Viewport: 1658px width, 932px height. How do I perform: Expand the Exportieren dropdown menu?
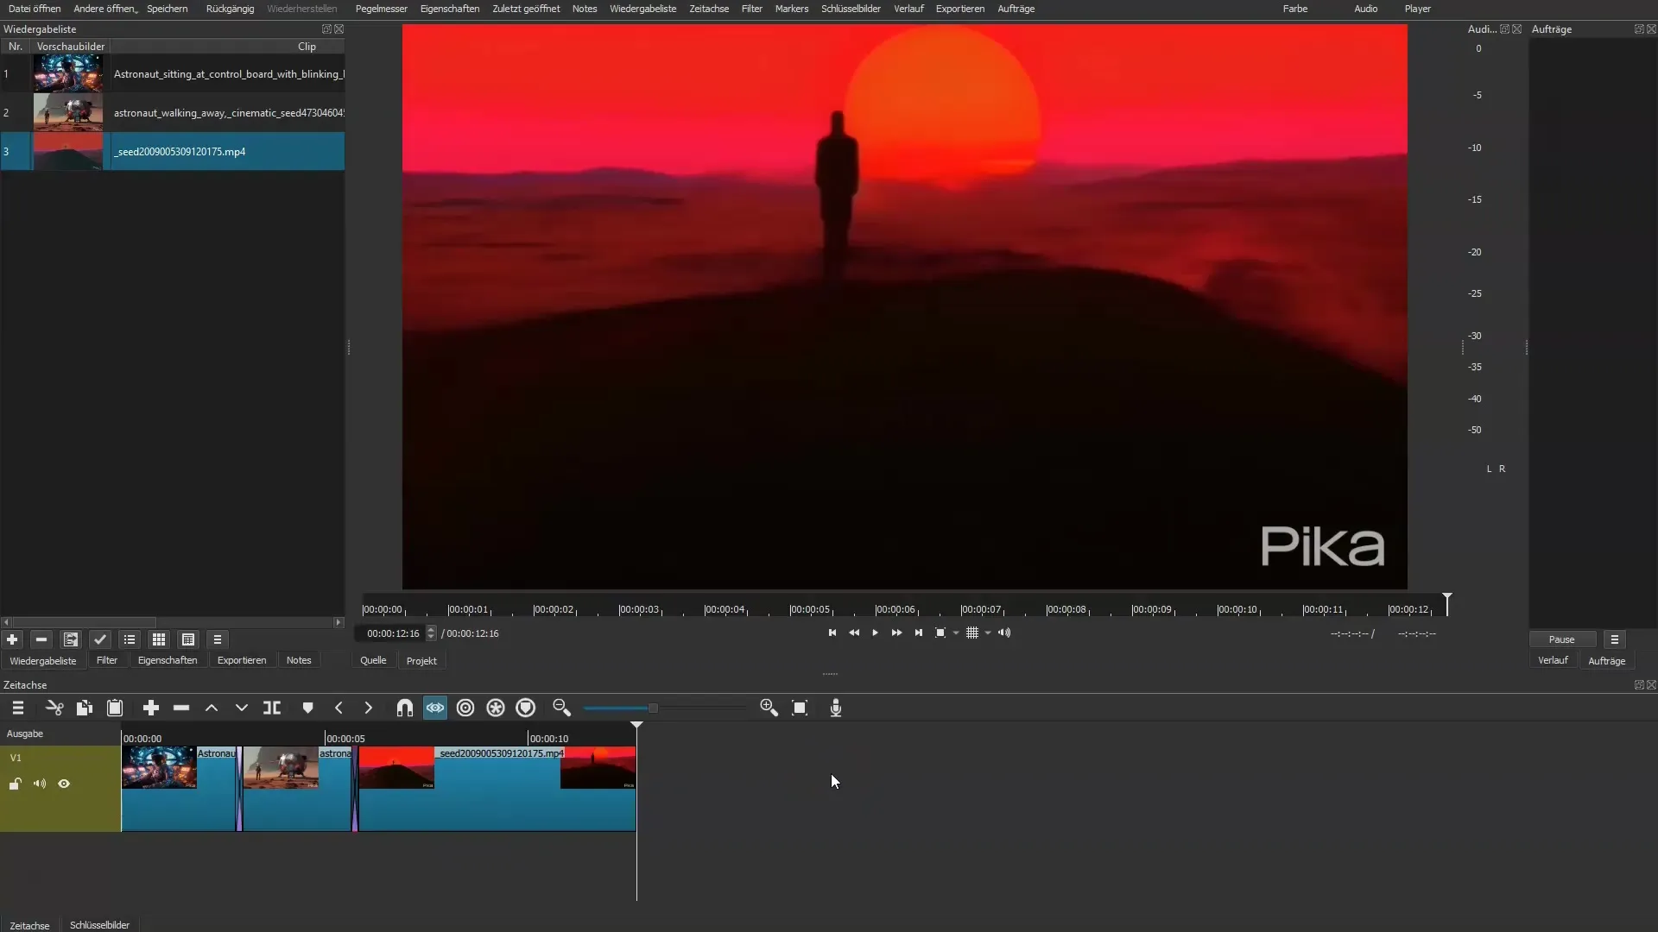(x=960, y=9)
